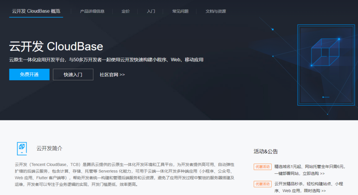Screen dimensions: 358x195
Task: Click the 云开发简介 heading
Action: pos(49,149)
